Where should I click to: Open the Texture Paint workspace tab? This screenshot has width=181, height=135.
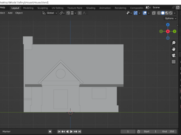coord(75,8)
